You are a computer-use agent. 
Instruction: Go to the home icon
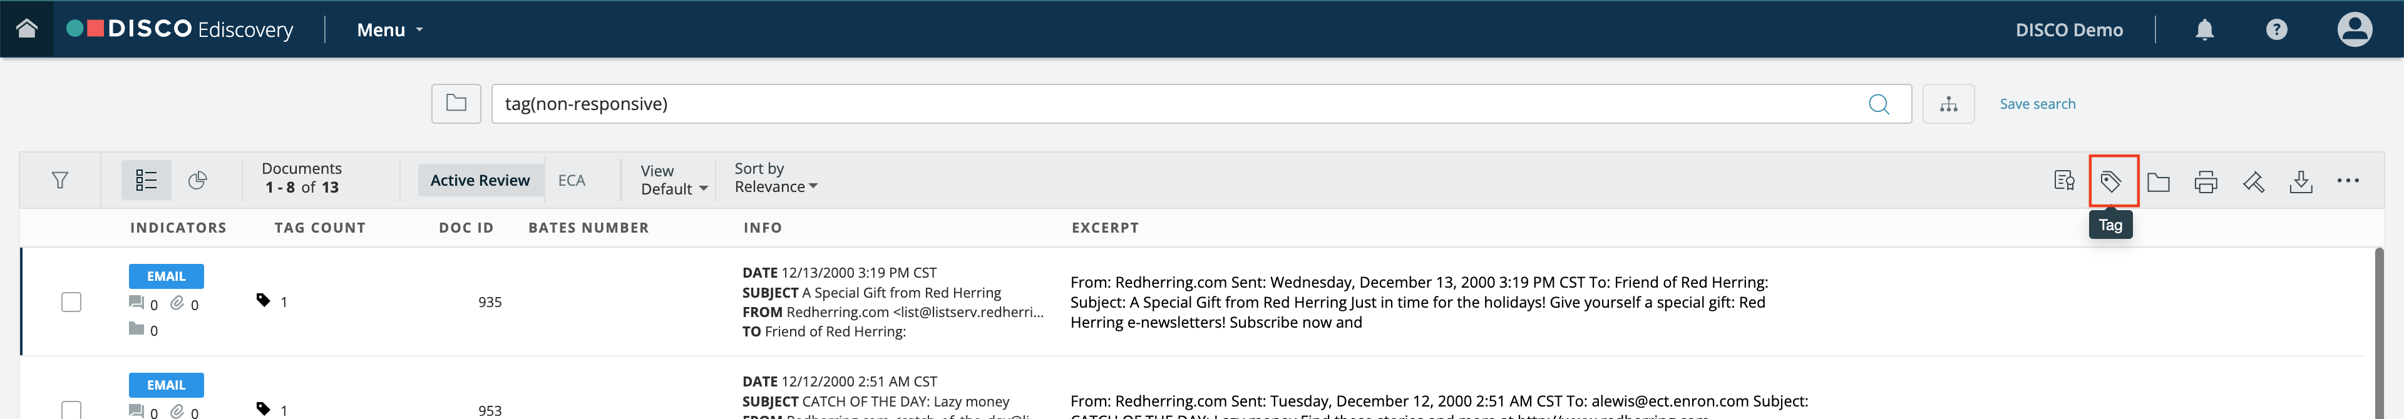pos(27,29)
